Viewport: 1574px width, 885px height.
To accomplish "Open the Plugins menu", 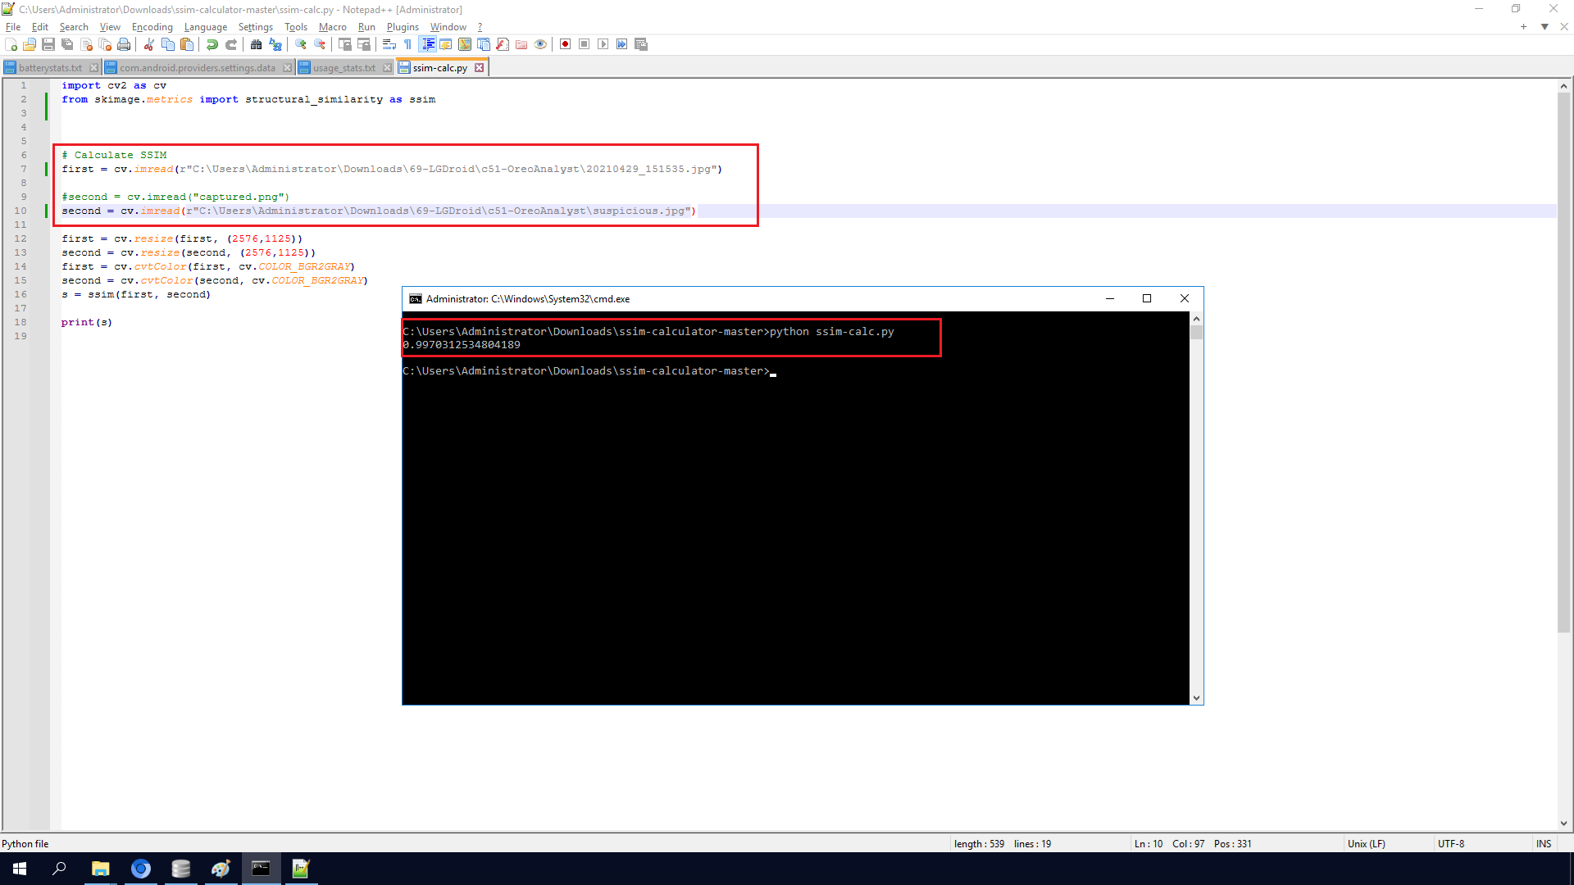I will (403, 27).
